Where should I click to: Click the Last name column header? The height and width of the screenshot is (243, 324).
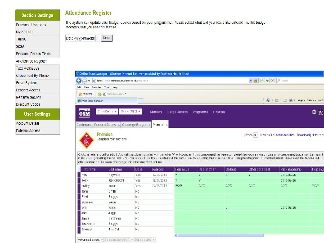pyautogui.click(x=121, y=170)
